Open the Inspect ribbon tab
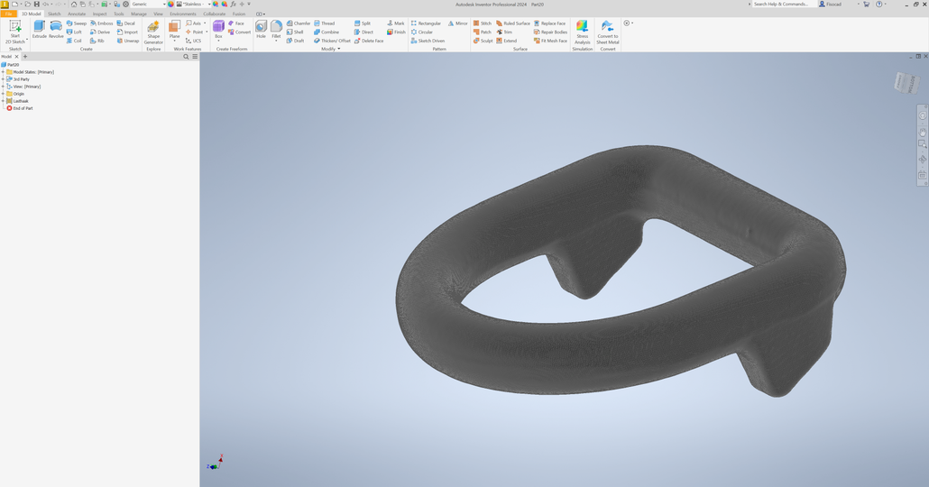 point(99,14)
